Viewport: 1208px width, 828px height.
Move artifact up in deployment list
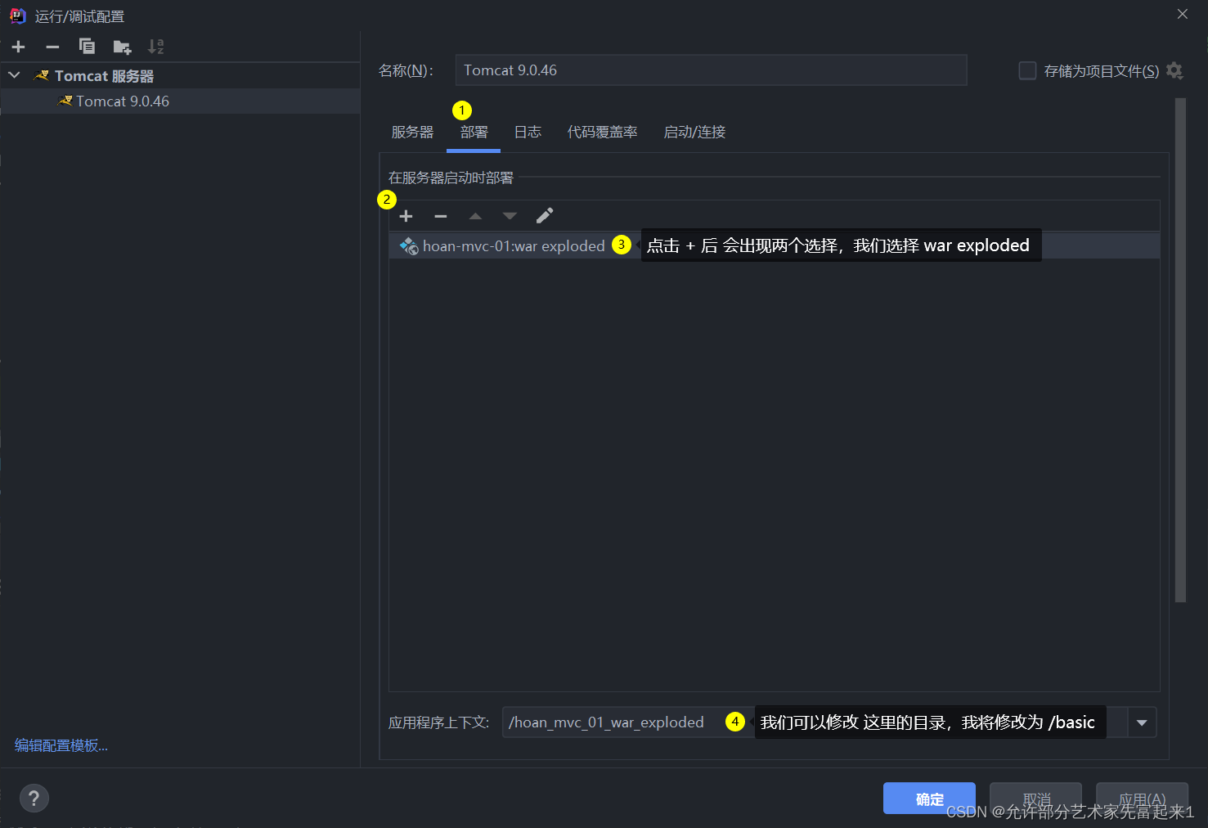(475, 216)
